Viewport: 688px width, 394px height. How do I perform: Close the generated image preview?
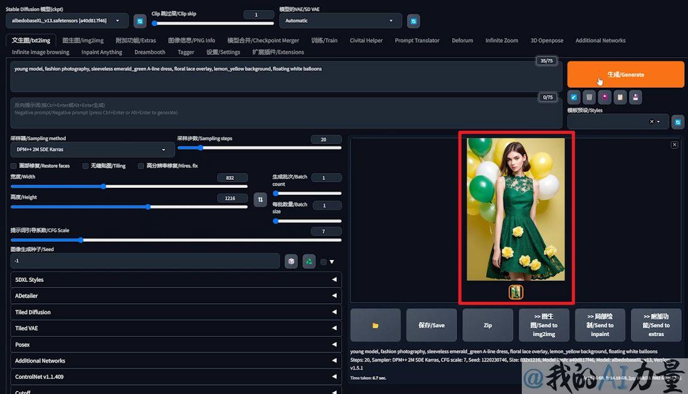pos(674,145)
